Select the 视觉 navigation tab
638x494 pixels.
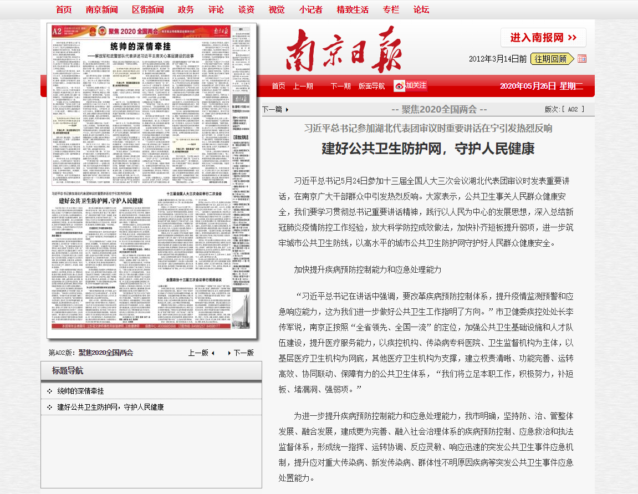(x=276, y=9)
